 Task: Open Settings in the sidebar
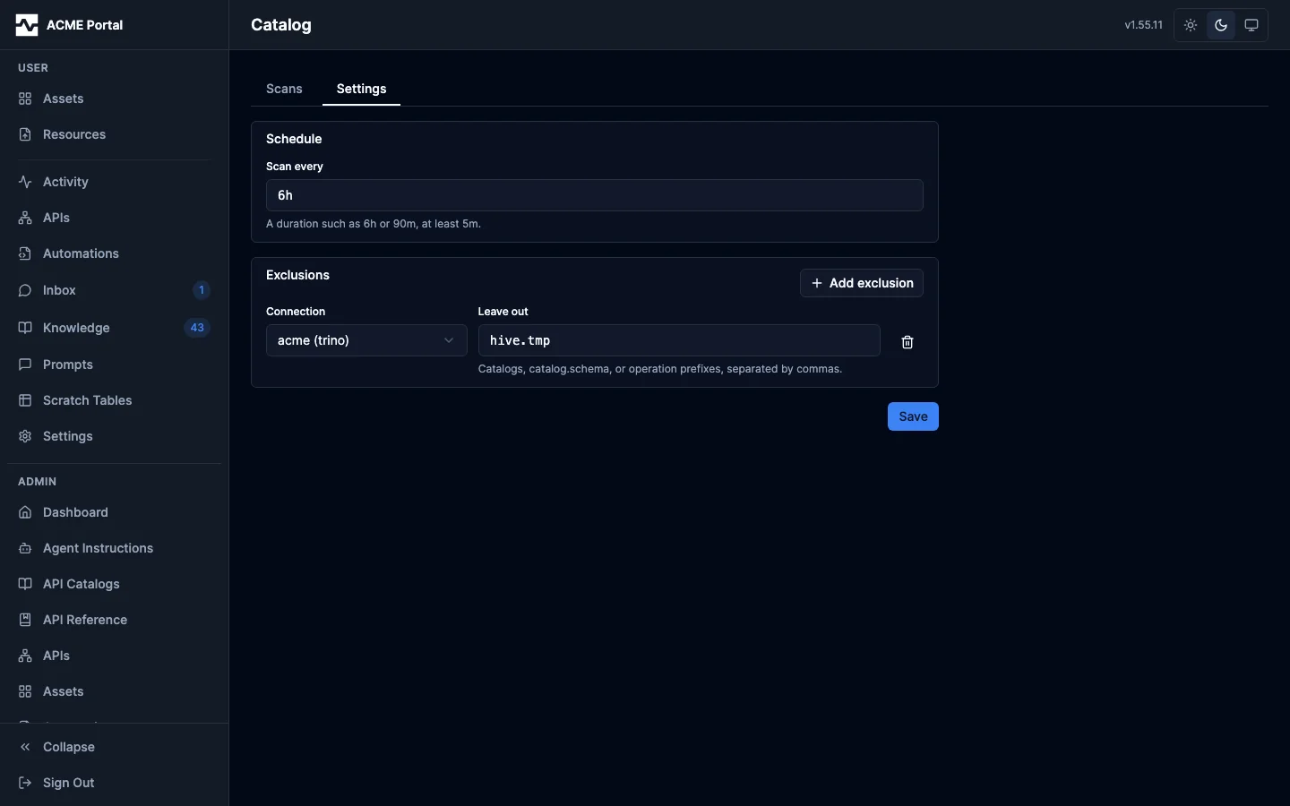tap(114, 436)
